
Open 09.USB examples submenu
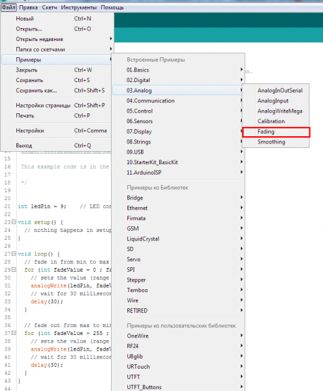[x=178, y=152]
